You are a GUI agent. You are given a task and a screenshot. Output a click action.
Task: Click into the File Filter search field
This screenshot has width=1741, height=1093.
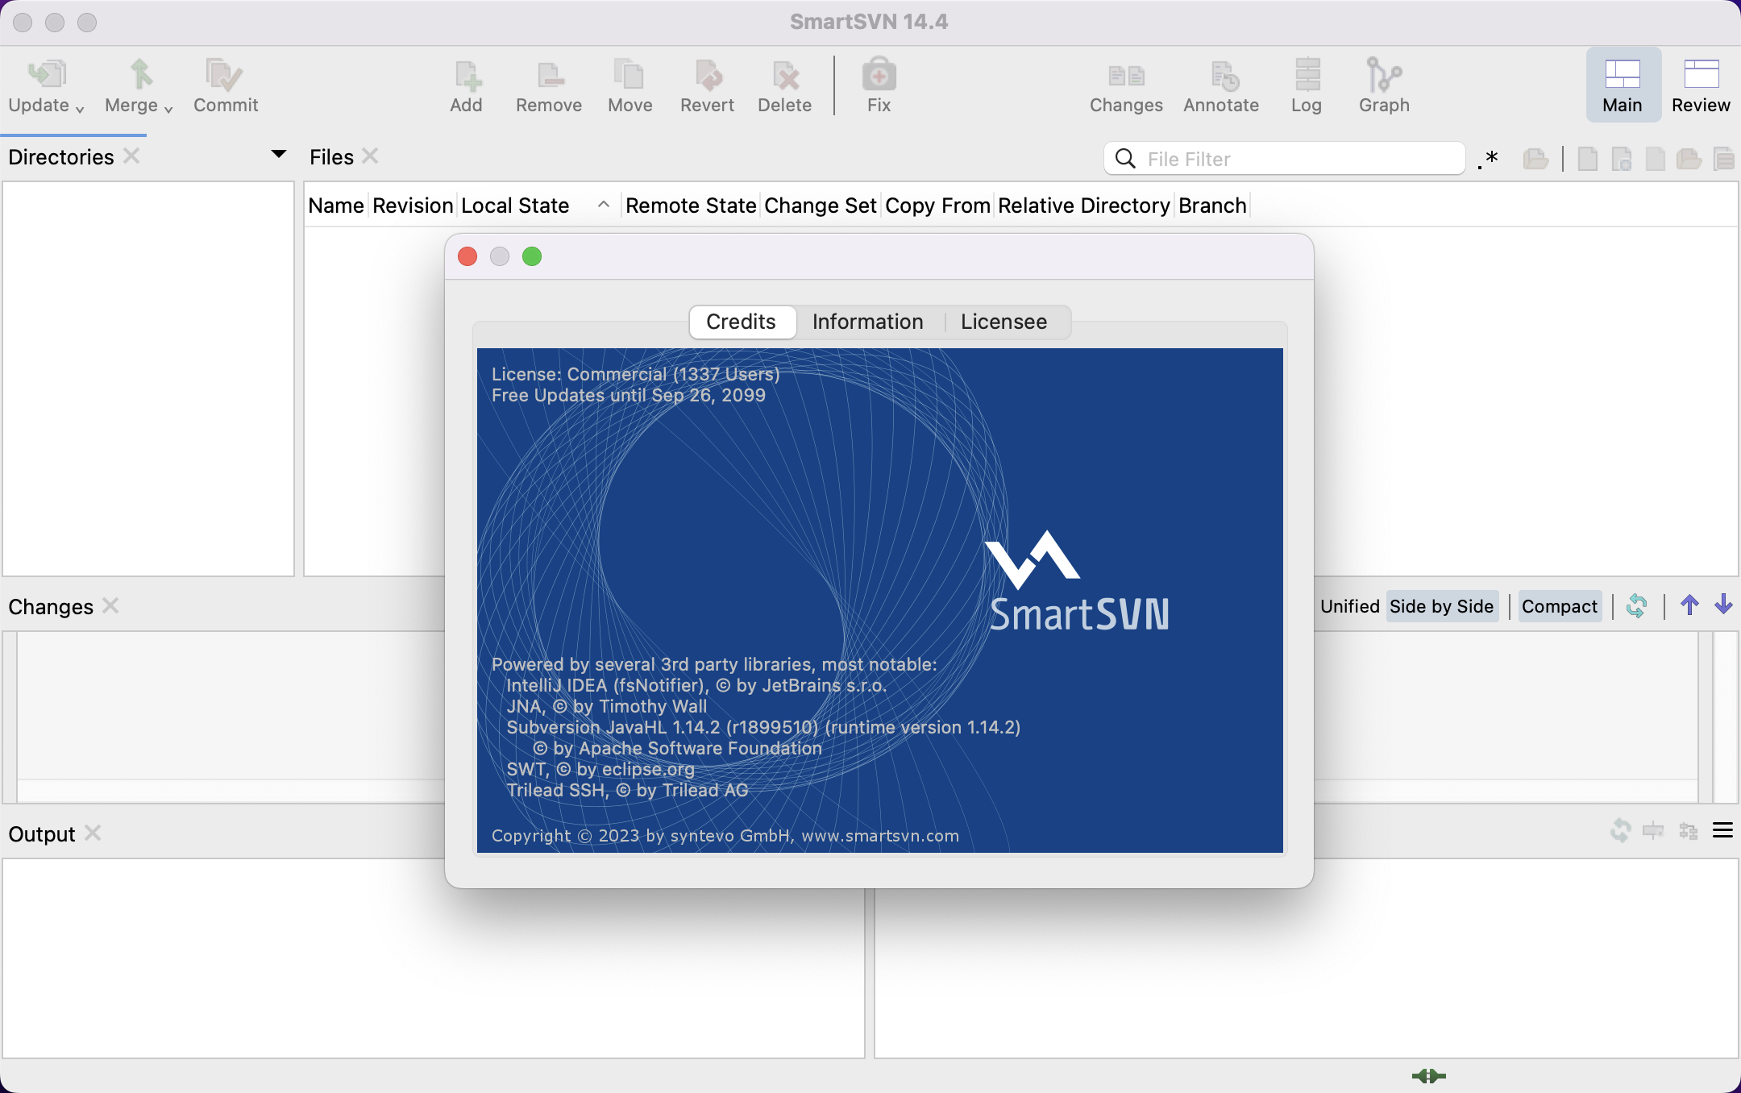(1285, 159)
